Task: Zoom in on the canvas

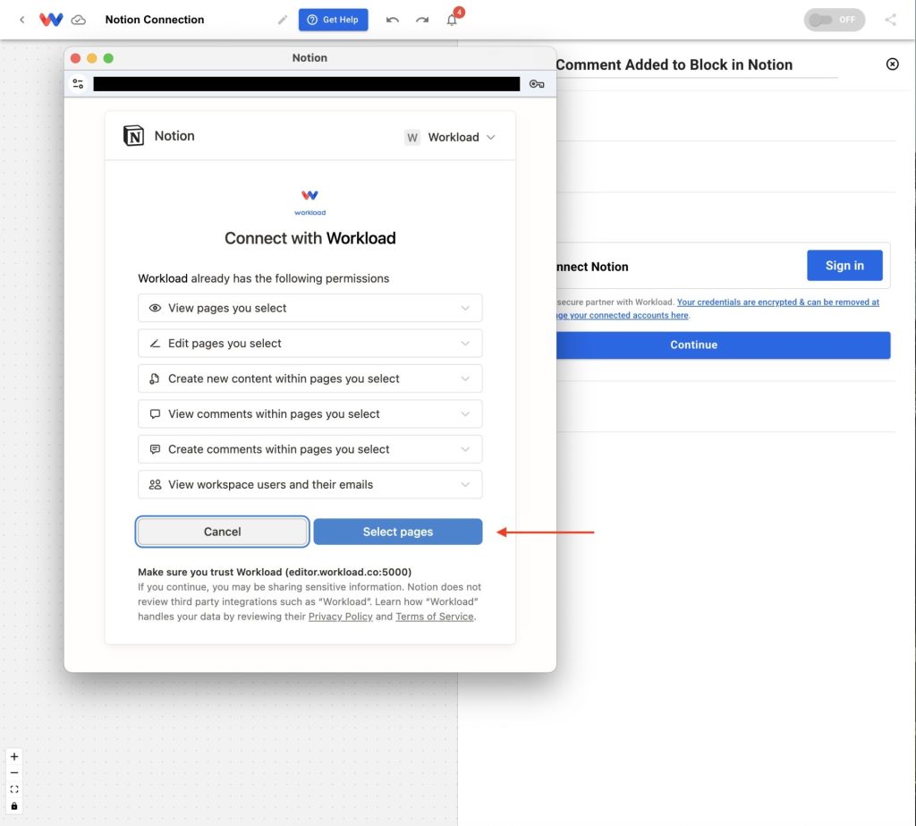Action: (x=14, y=756)
